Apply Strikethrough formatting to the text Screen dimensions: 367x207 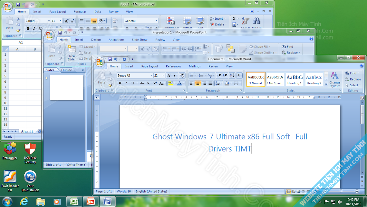(142, 83)
